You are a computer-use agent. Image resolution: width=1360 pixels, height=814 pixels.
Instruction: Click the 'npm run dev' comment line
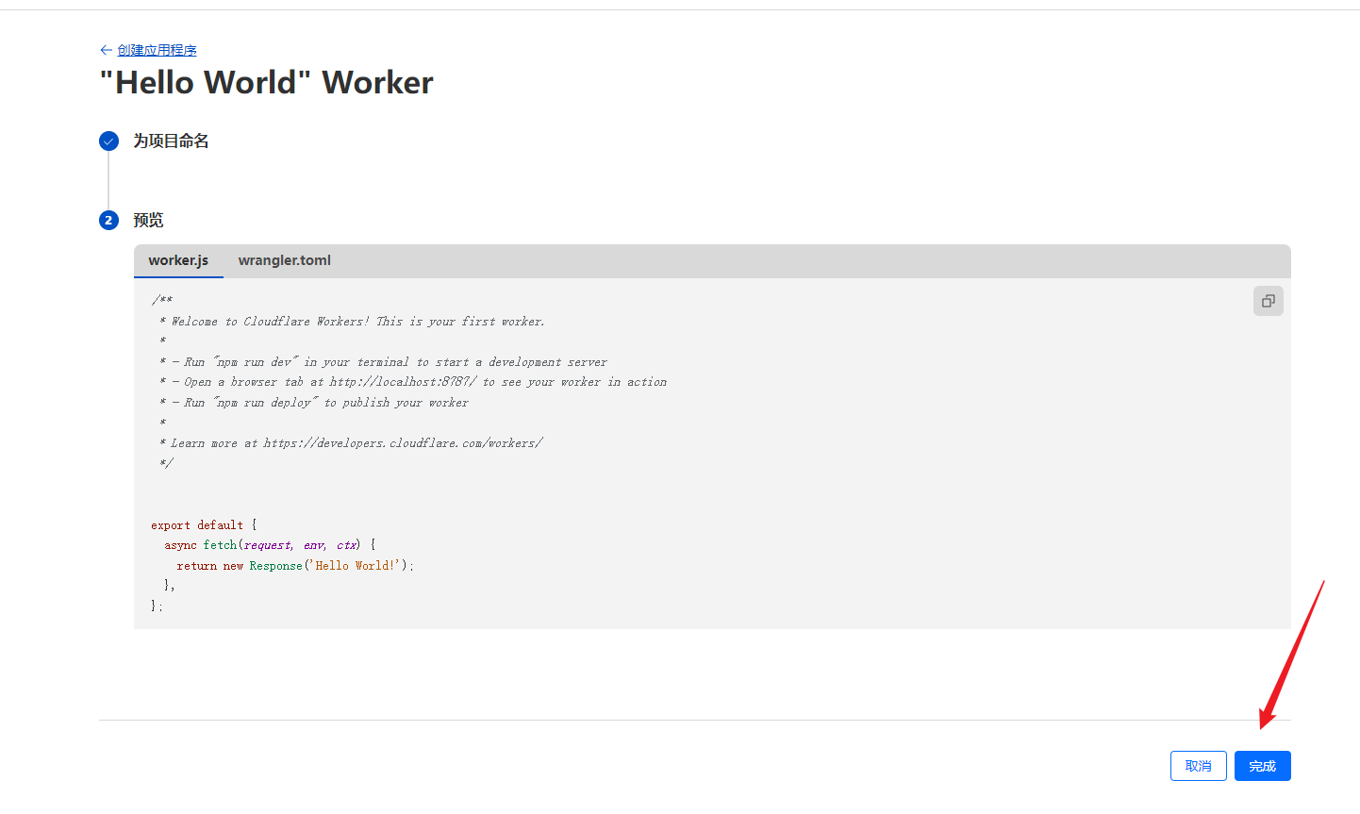(x=383, y=362)
